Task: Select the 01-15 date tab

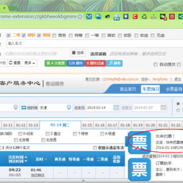Action: (87, 125)
